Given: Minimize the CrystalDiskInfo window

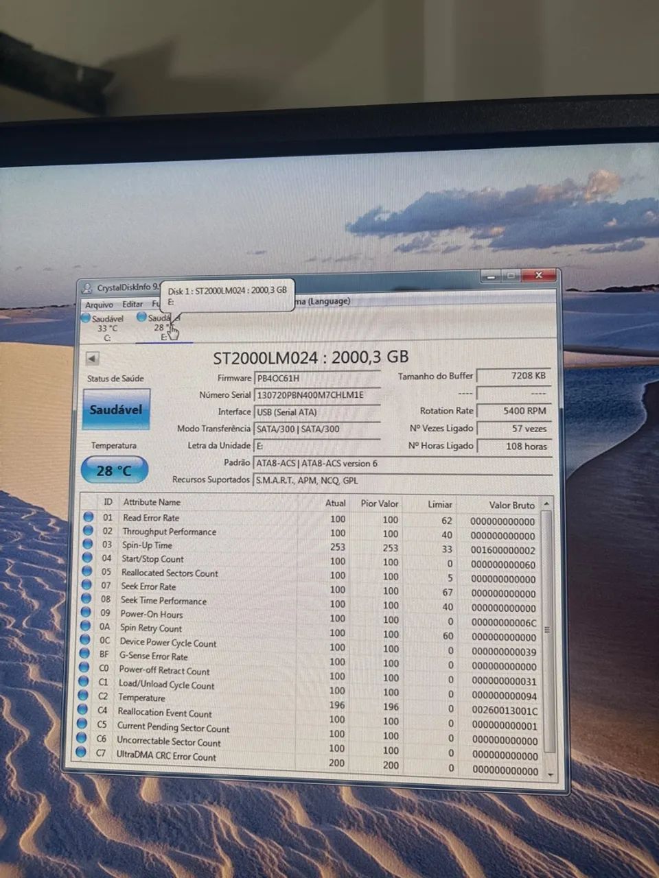Looking at the screenshot, I should [x=490, y=276].
